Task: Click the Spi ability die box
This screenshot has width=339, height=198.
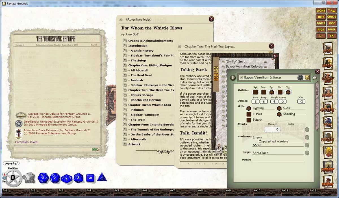Action: click(272, 92)
